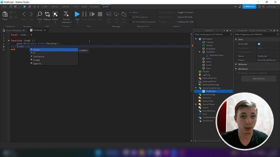The height and width of the screenshot is (157, 280).
Task: Click the Step Out debugger icon
Action: (x=124, y=14)
